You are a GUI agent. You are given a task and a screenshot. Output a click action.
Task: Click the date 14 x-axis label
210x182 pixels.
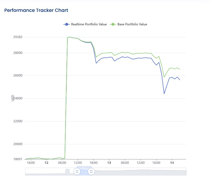coord(172,163)
